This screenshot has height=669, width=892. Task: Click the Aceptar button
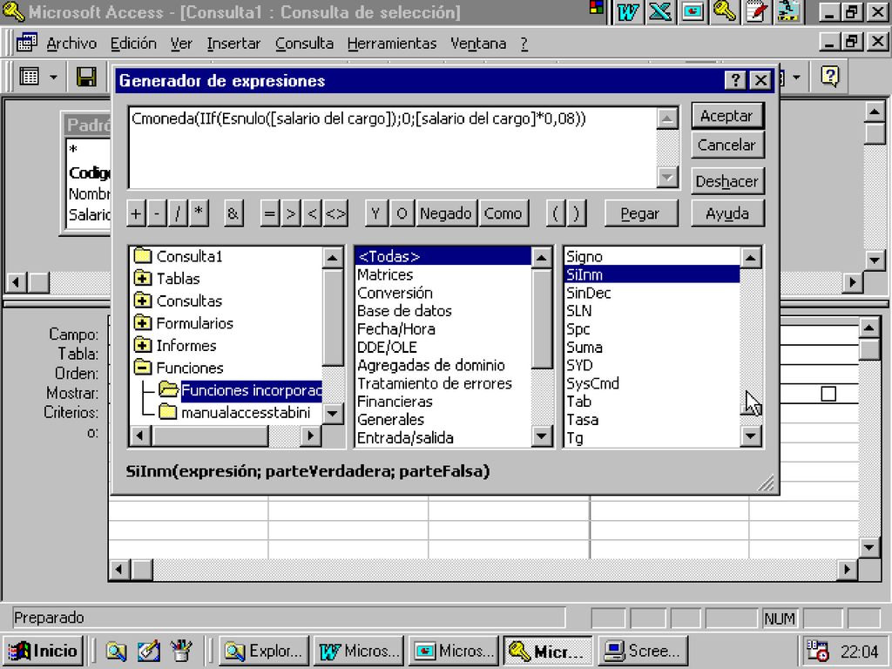coord(727,116)
